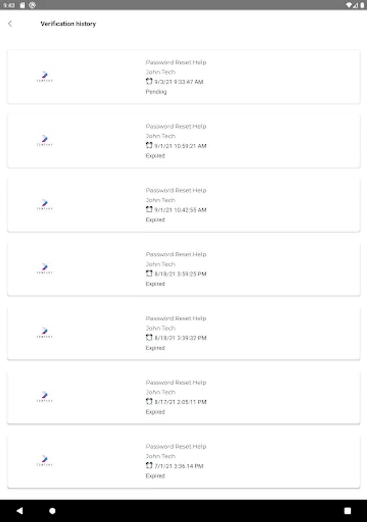
Task: Tap company logo on the Pending request
Action: click(x=45, y=77)
